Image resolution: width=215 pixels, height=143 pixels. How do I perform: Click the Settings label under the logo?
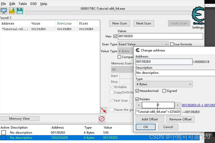[198, 27]
